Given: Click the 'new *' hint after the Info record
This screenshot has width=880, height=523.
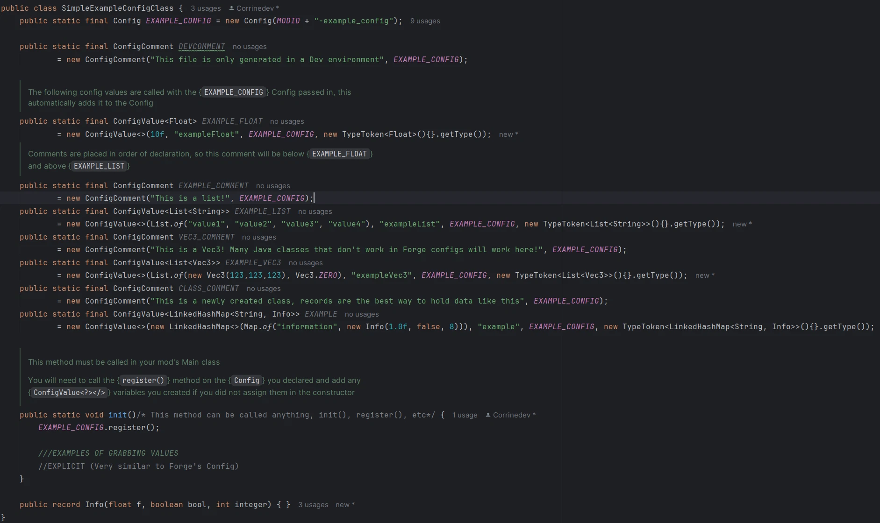Looking at the screenshot, I should (345, 505).
